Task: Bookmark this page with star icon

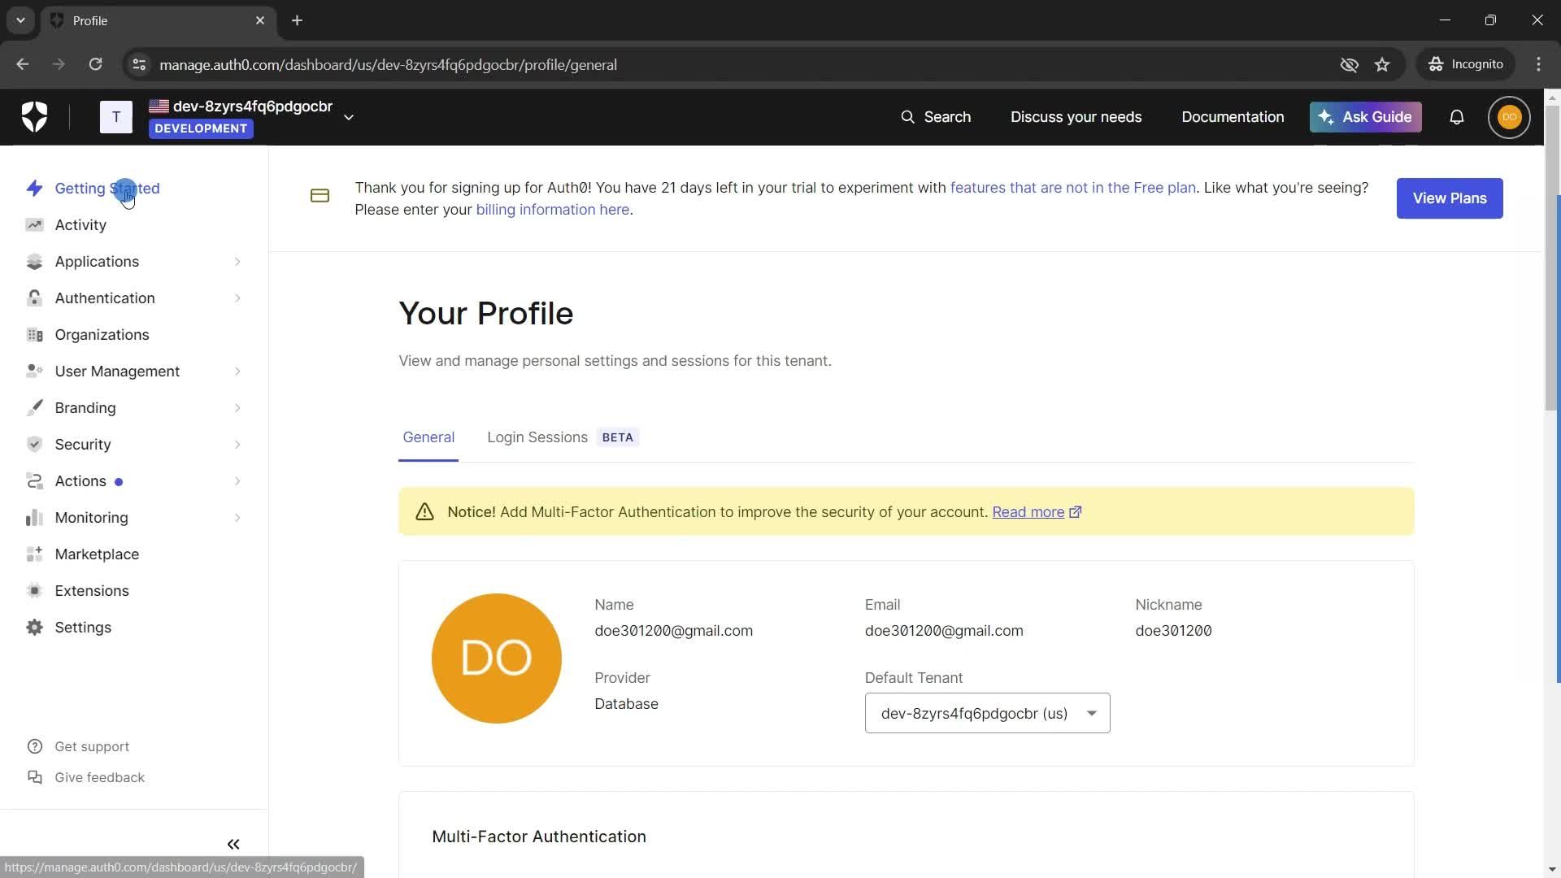Action: click(1382, 65)
